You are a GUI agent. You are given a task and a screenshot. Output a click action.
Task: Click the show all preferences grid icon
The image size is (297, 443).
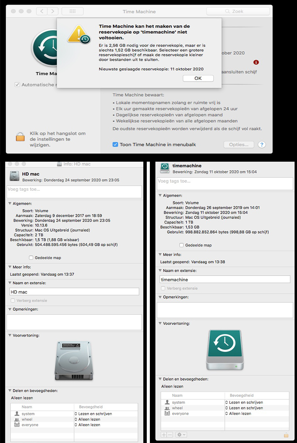tap(73, 11)
